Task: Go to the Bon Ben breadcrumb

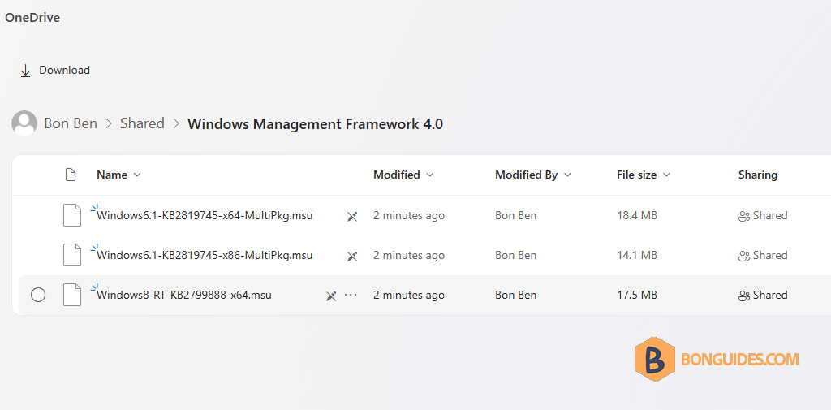Action: click(71, 123)
